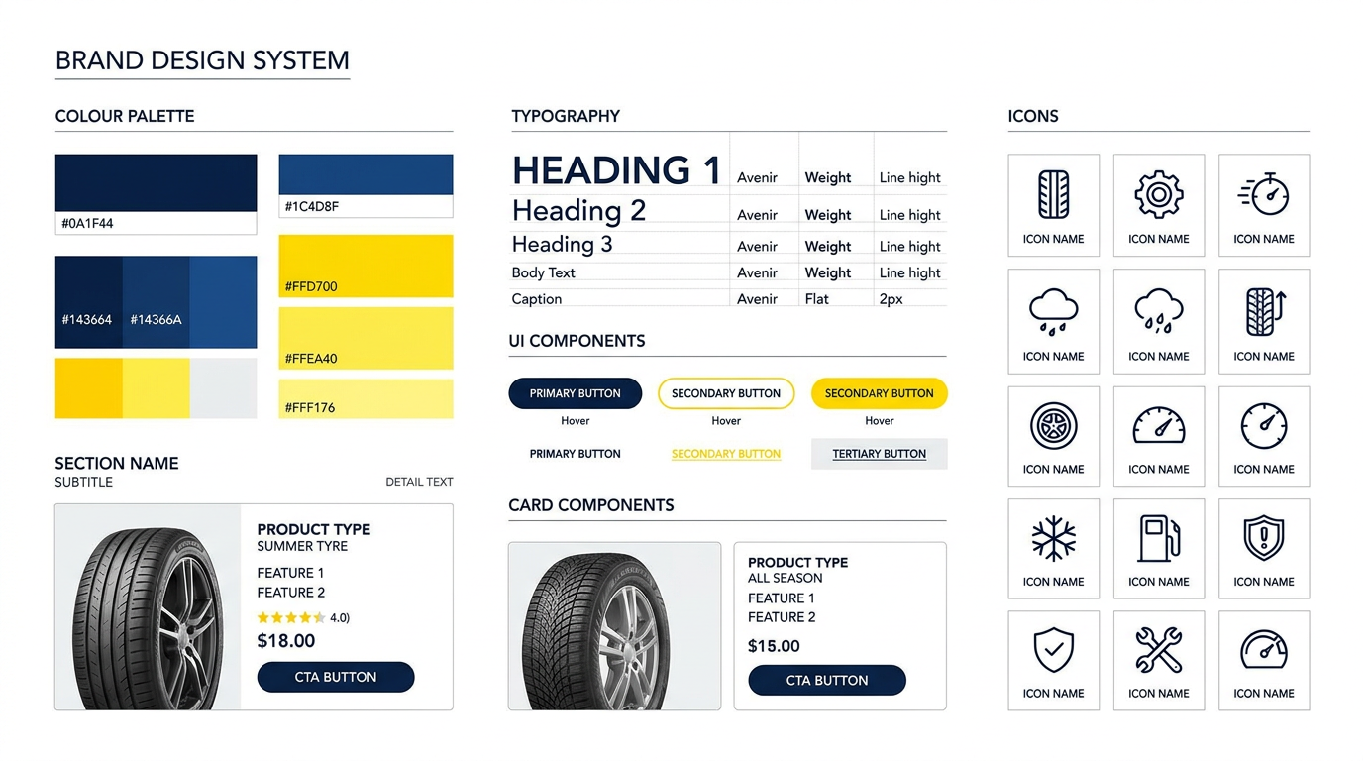Click the plain text PRIMARY BUTTON
1363x761 pixels.
coord(576,454)
